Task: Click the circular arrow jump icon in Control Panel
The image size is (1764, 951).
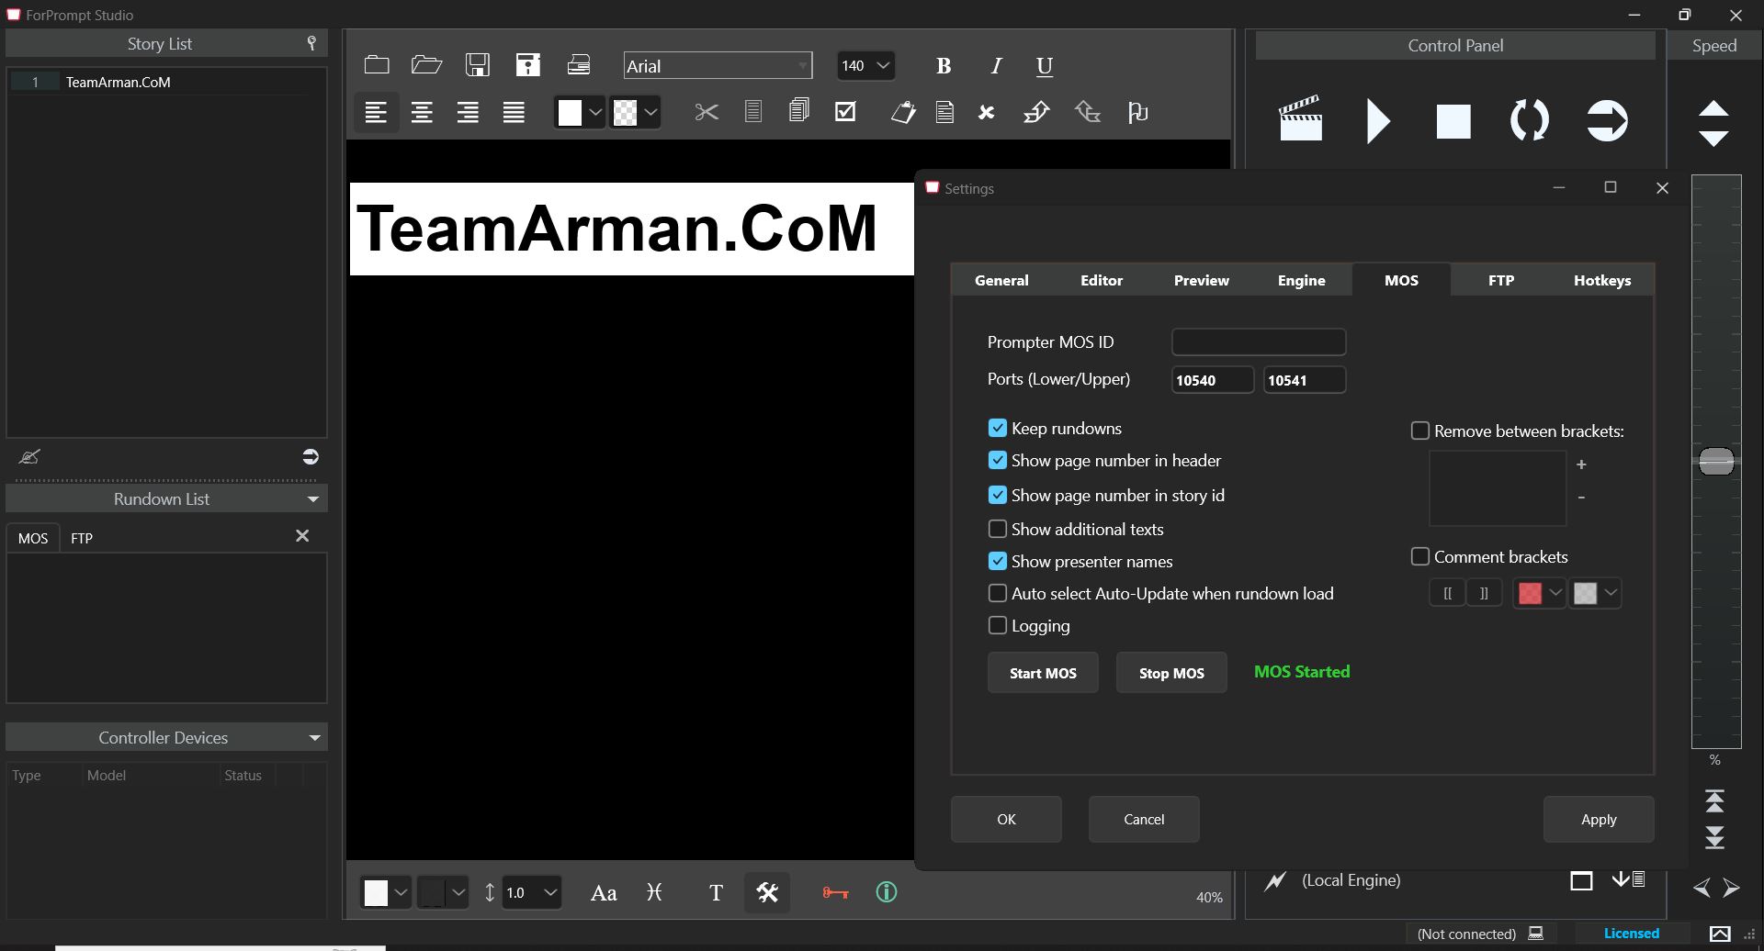Action: coord(1607,120)
